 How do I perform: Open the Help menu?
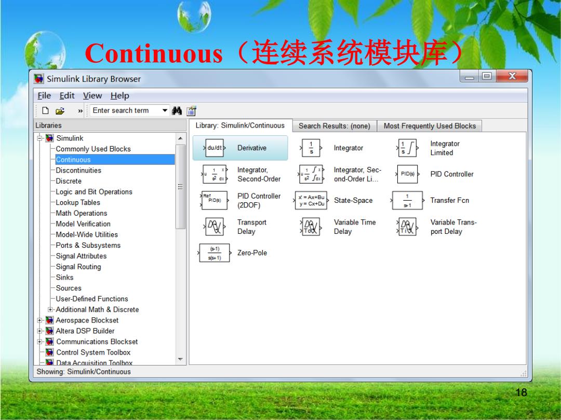click(119, 96)
